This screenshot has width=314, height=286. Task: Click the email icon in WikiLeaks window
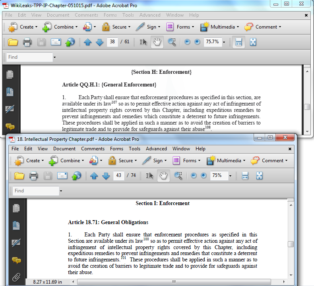56,42
